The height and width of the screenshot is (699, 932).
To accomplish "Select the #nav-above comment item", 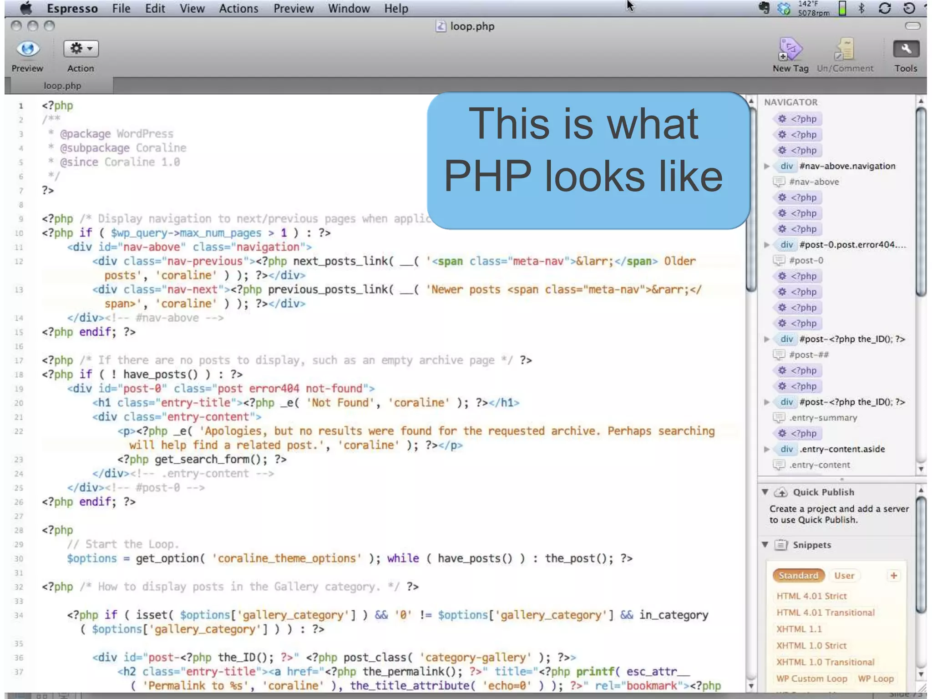I will click(806, 182).
